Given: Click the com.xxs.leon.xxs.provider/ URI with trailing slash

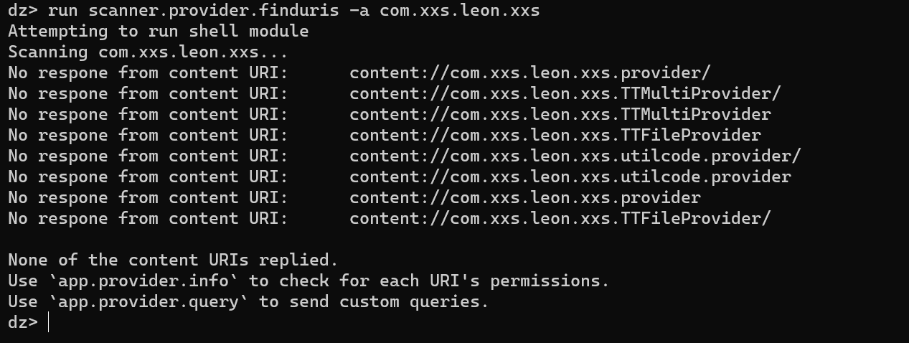Looking at the screenshot, I should pyautogui.click(x=530, y=72).
